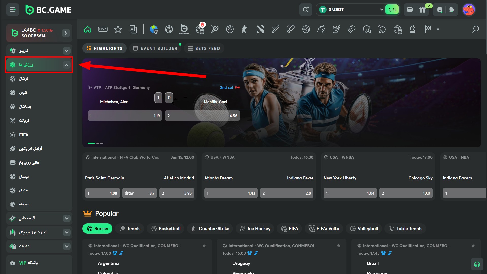Select the baseball bat icon

pos(276,29)
